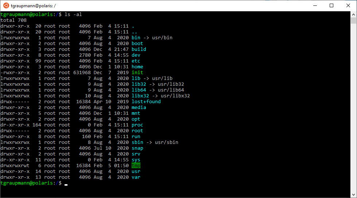
Task: Click the 'sys' directory name
Action: click(136, 160)
